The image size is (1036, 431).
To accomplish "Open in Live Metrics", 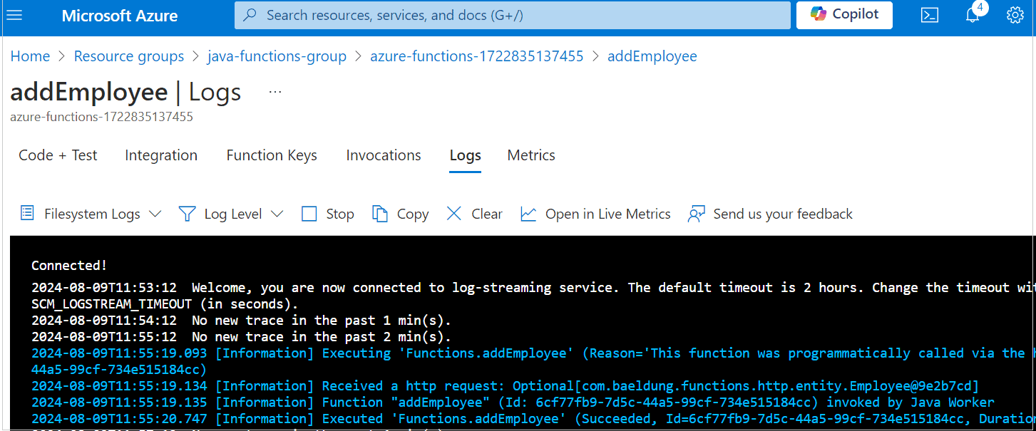I will click(x=595, y=214).
